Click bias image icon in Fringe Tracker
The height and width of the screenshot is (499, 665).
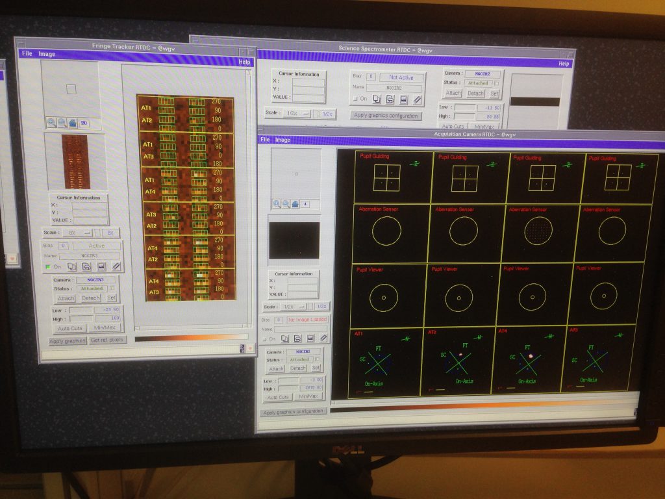(101, 266)
